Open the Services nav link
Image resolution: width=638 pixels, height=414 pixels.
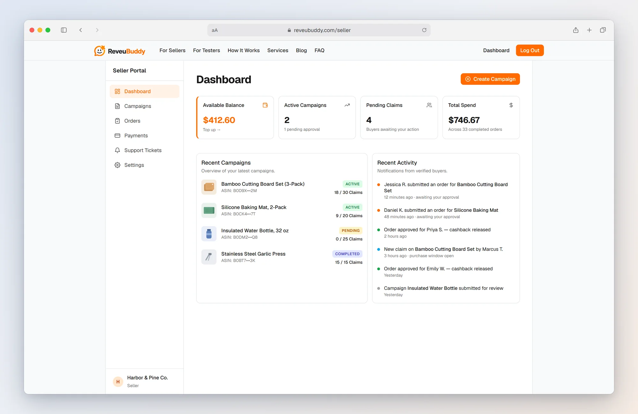pyautogui.click(x=278, y=50)
